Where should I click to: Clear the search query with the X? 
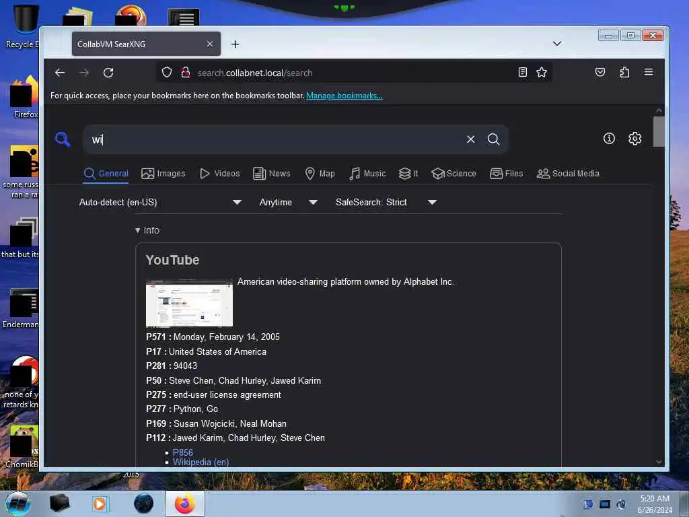pyautogui.click(x=470, y=139)
